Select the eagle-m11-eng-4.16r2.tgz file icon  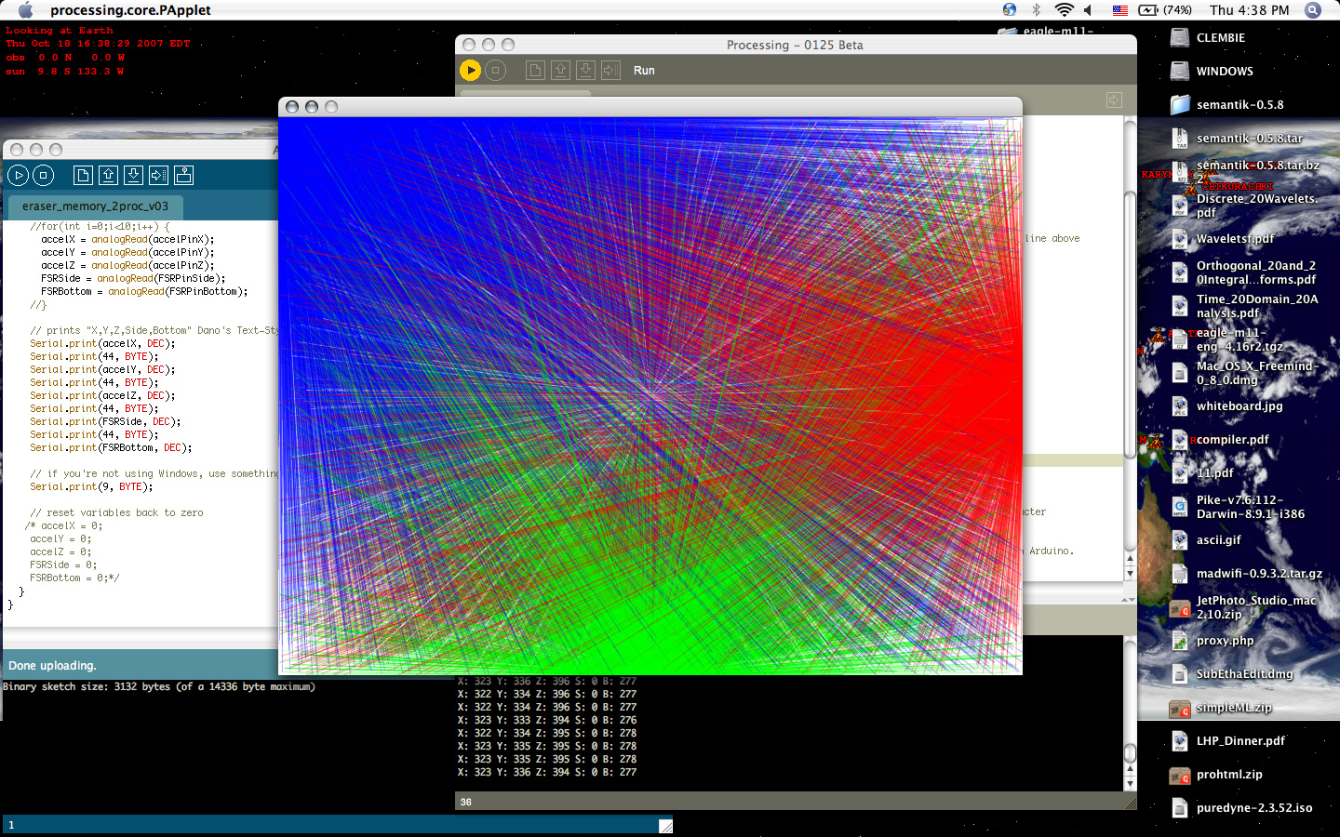[1180, 339]
